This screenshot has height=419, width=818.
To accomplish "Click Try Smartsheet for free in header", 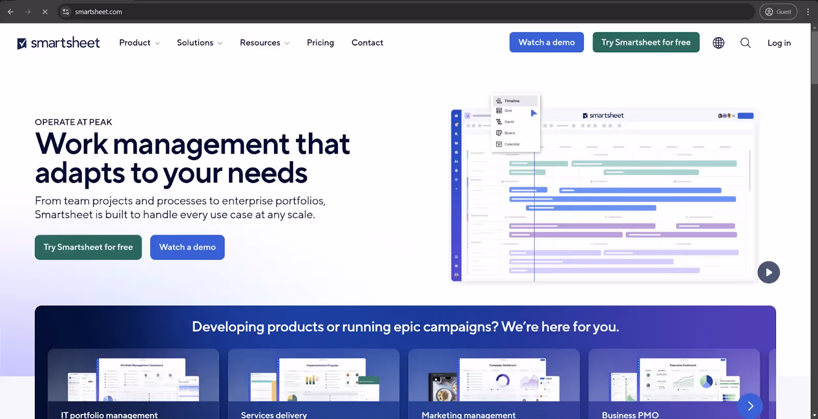I will pos(646,42).
